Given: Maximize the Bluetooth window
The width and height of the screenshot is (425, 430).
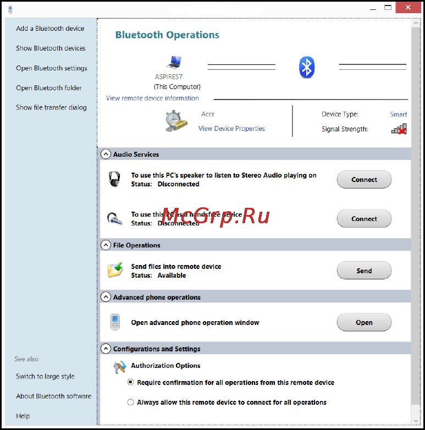Looking at the screenshot, I should (388, 8).
